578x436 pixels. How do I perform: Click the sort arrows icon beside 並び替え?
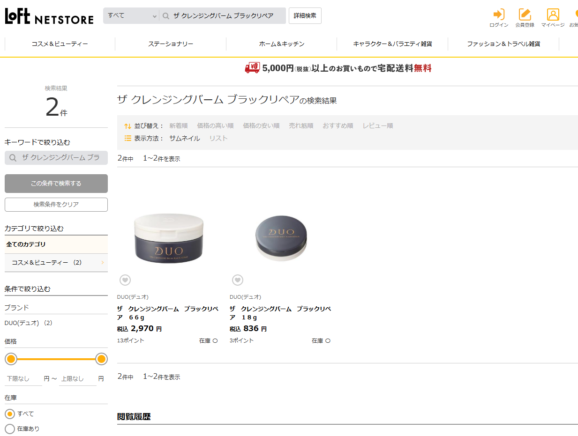point(128,126)
